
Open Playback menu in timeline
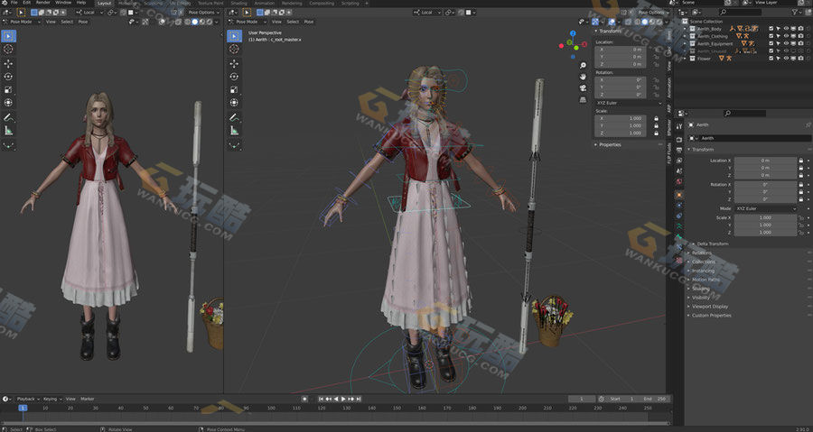point(27,399)
